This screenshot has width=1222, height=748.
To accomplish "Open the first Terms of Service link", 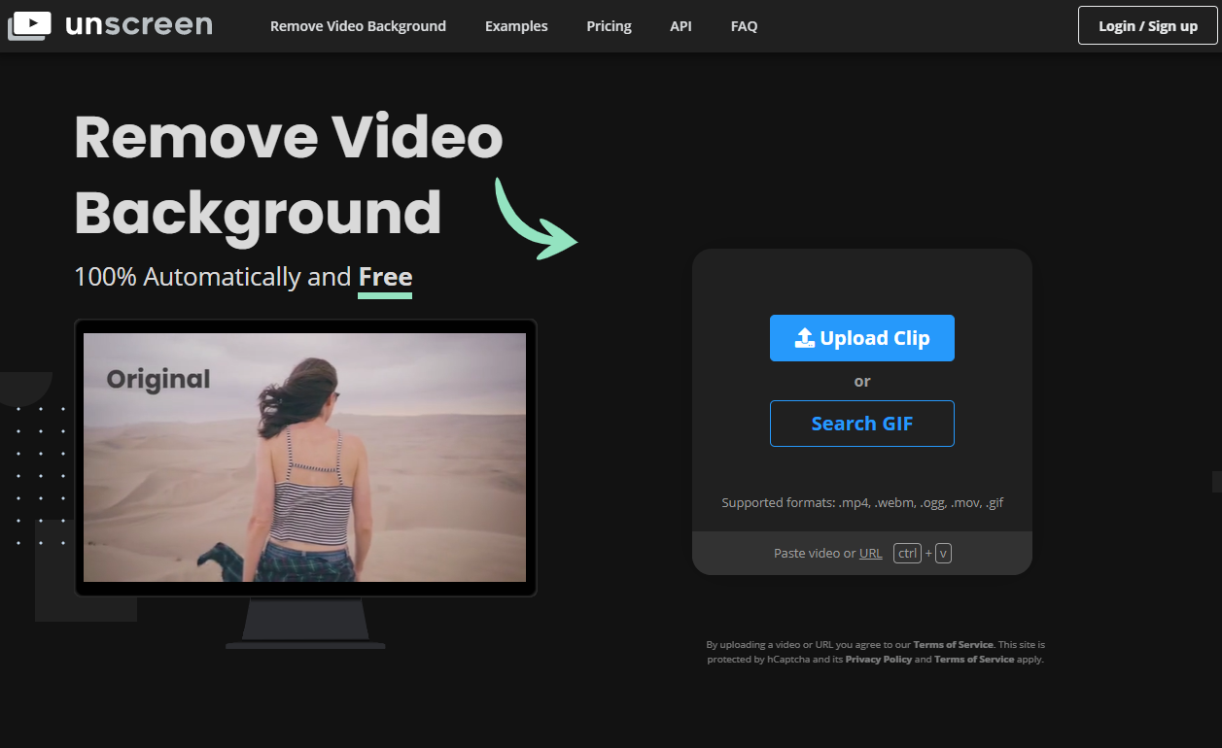I will pos(953,644).
